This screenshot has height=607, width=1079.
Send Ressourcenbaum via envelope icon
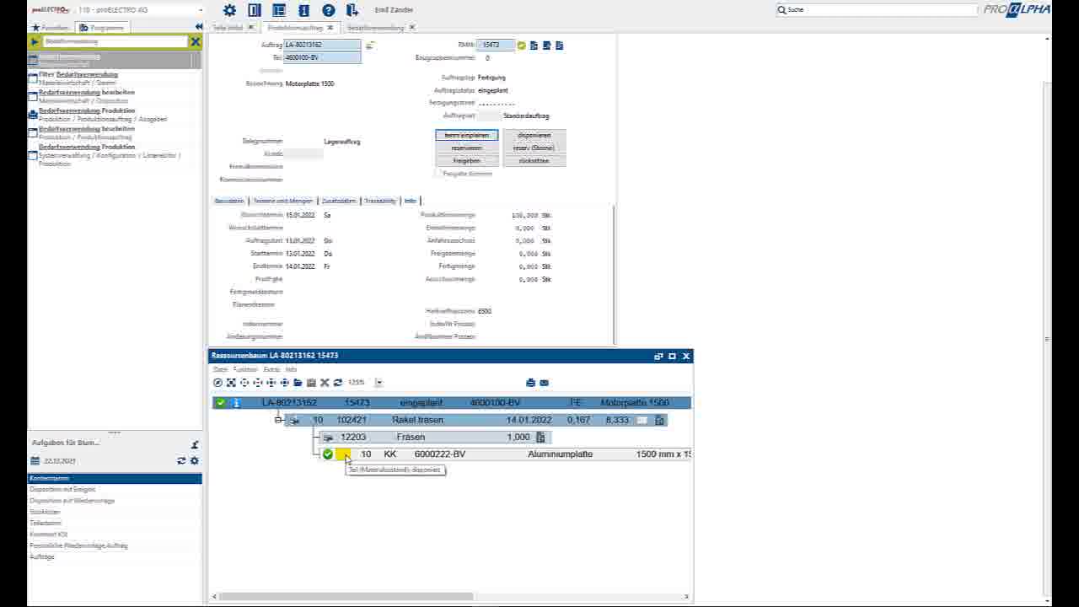tap(544, 383)
